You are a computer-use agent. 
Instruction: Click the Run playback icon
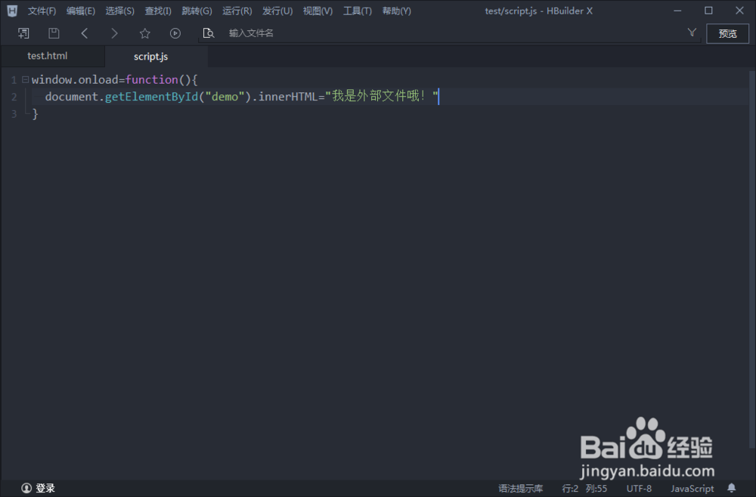coord(175,32)
